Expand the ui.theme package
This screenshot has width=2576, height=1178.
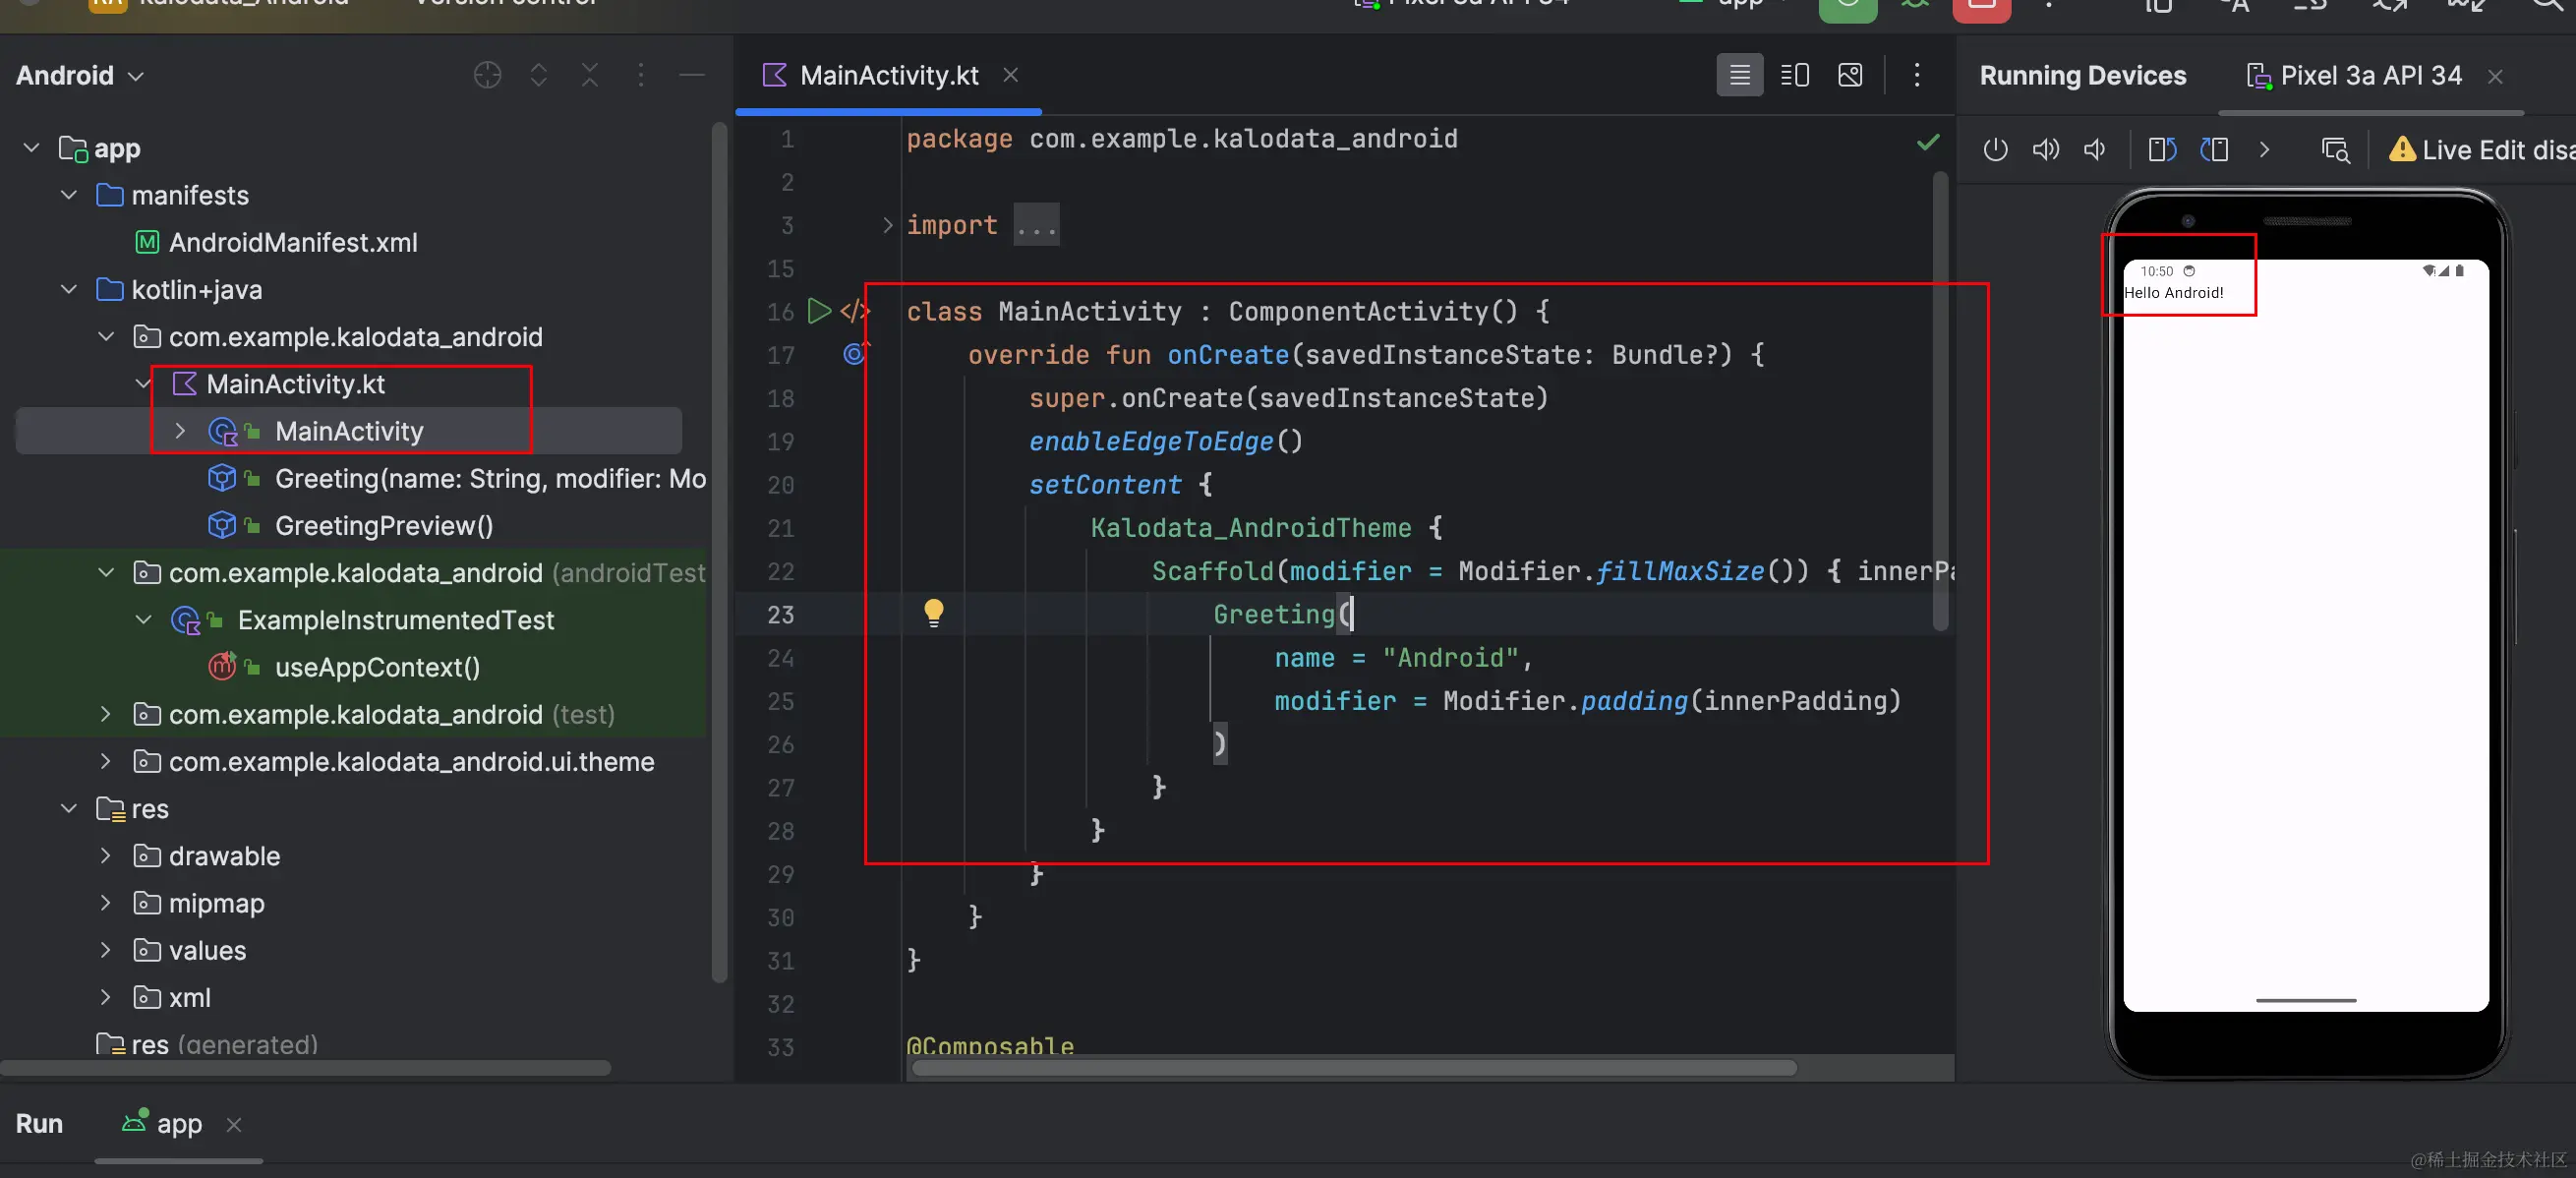click(x=106, y=761)
